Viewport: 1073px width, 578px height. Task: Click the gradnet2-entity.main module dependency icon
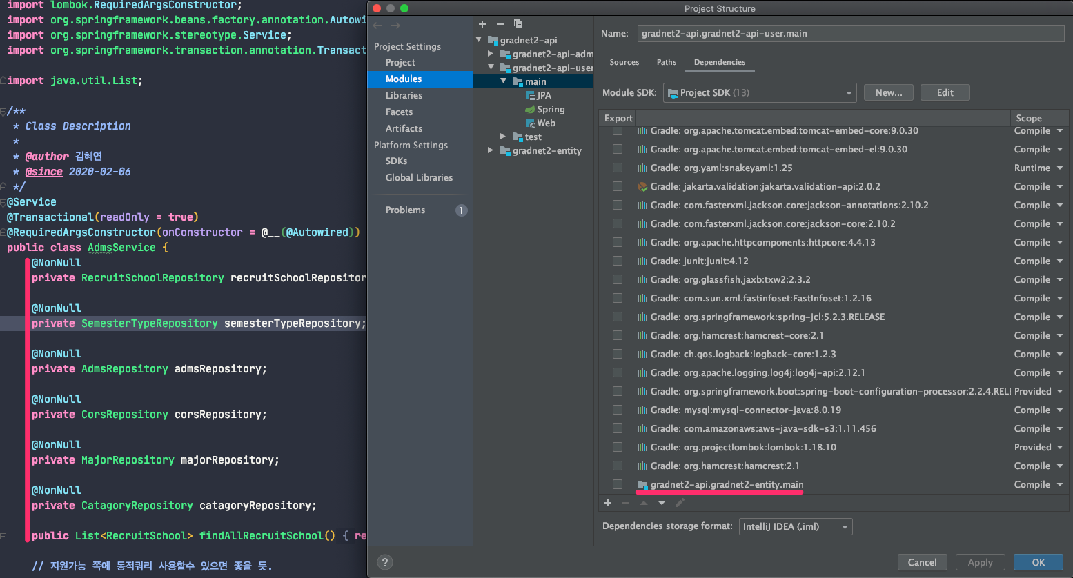tap(642, 484)
